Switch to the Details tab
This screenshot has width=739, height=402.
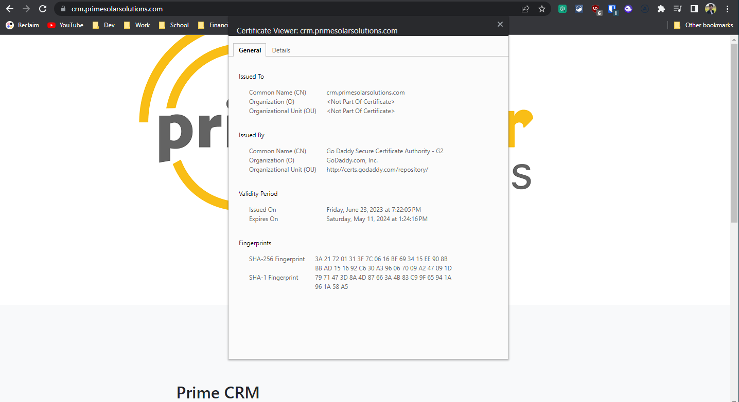pyautogui.click(x=281, y=50)
